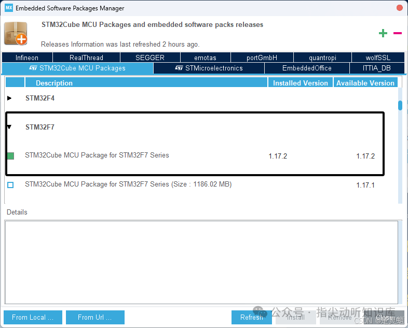The image size is (408, 328).
Task: Close the window with the red circle button
Action: tap(400, 8)
